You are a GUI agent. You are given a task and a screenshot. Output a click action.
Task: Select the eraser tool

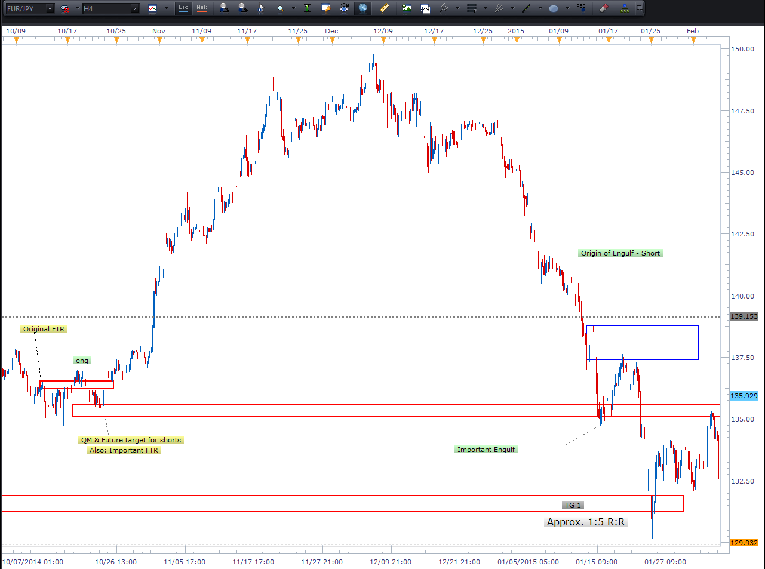click(603, 8)
